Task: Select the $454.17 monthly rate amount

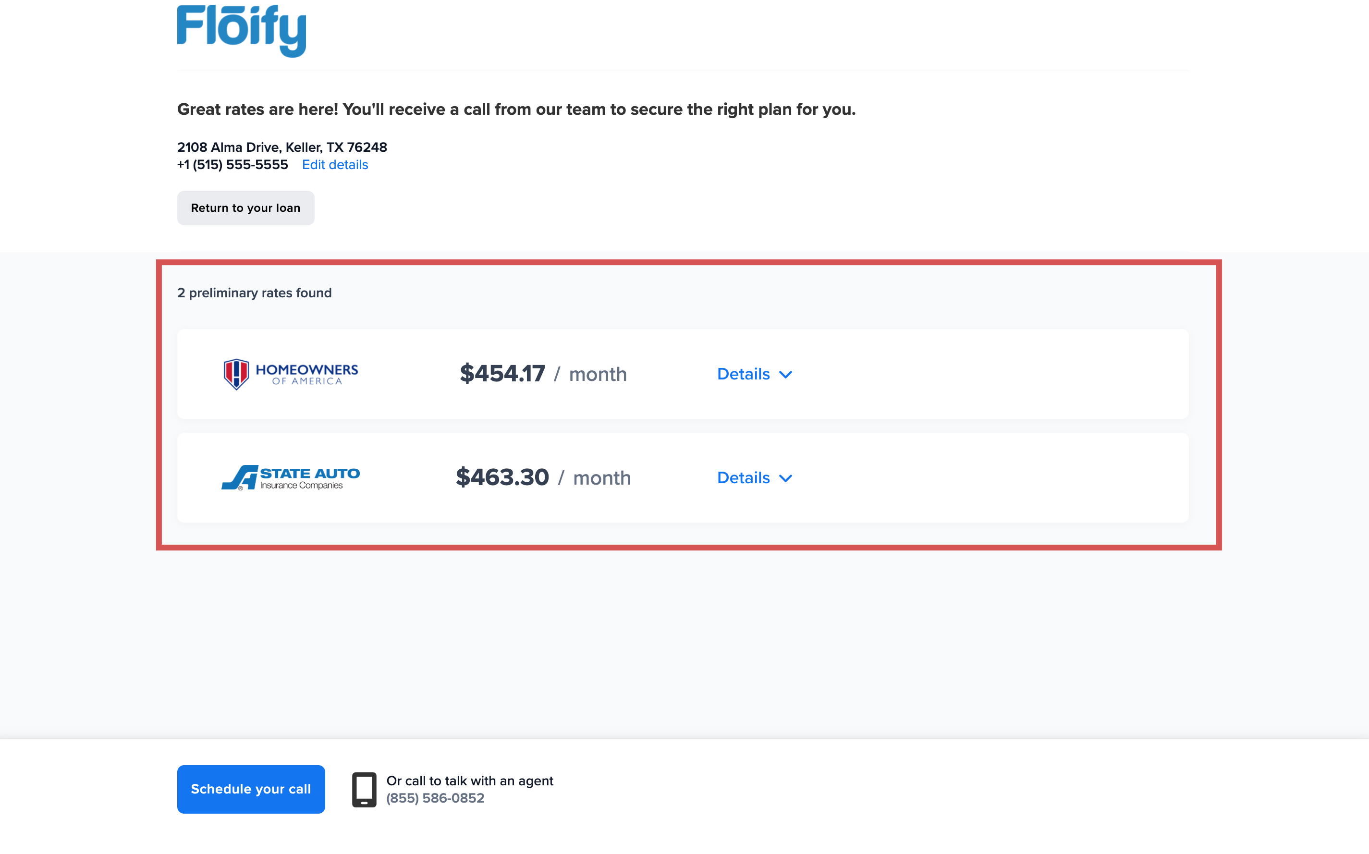Action: (x=502, y=374)
